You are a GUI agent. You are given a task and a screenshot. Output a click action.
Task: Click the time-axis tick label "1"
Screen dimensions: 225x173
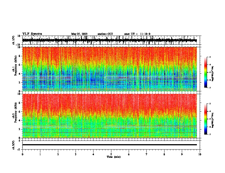click(x=40, y=154)
